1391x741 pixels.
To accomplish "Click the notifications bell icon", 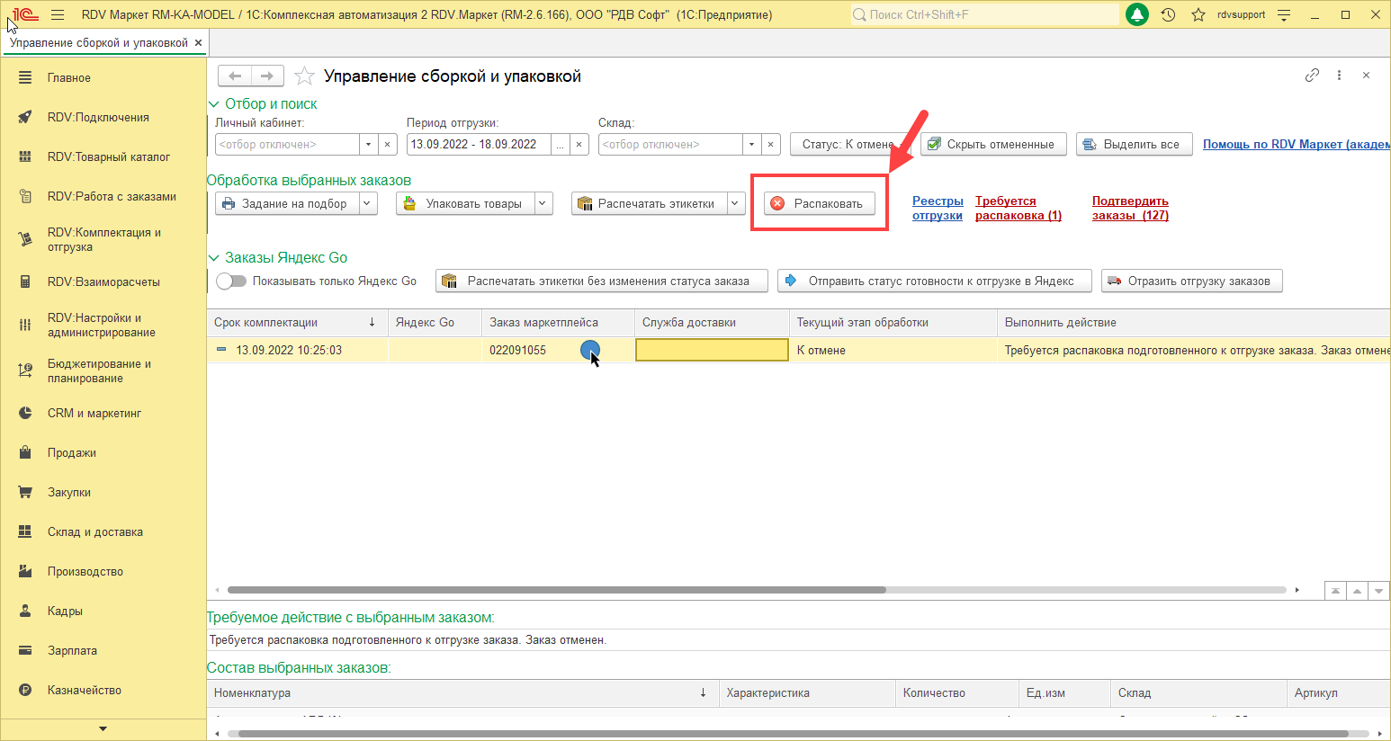I will [x=1137, y=15].
